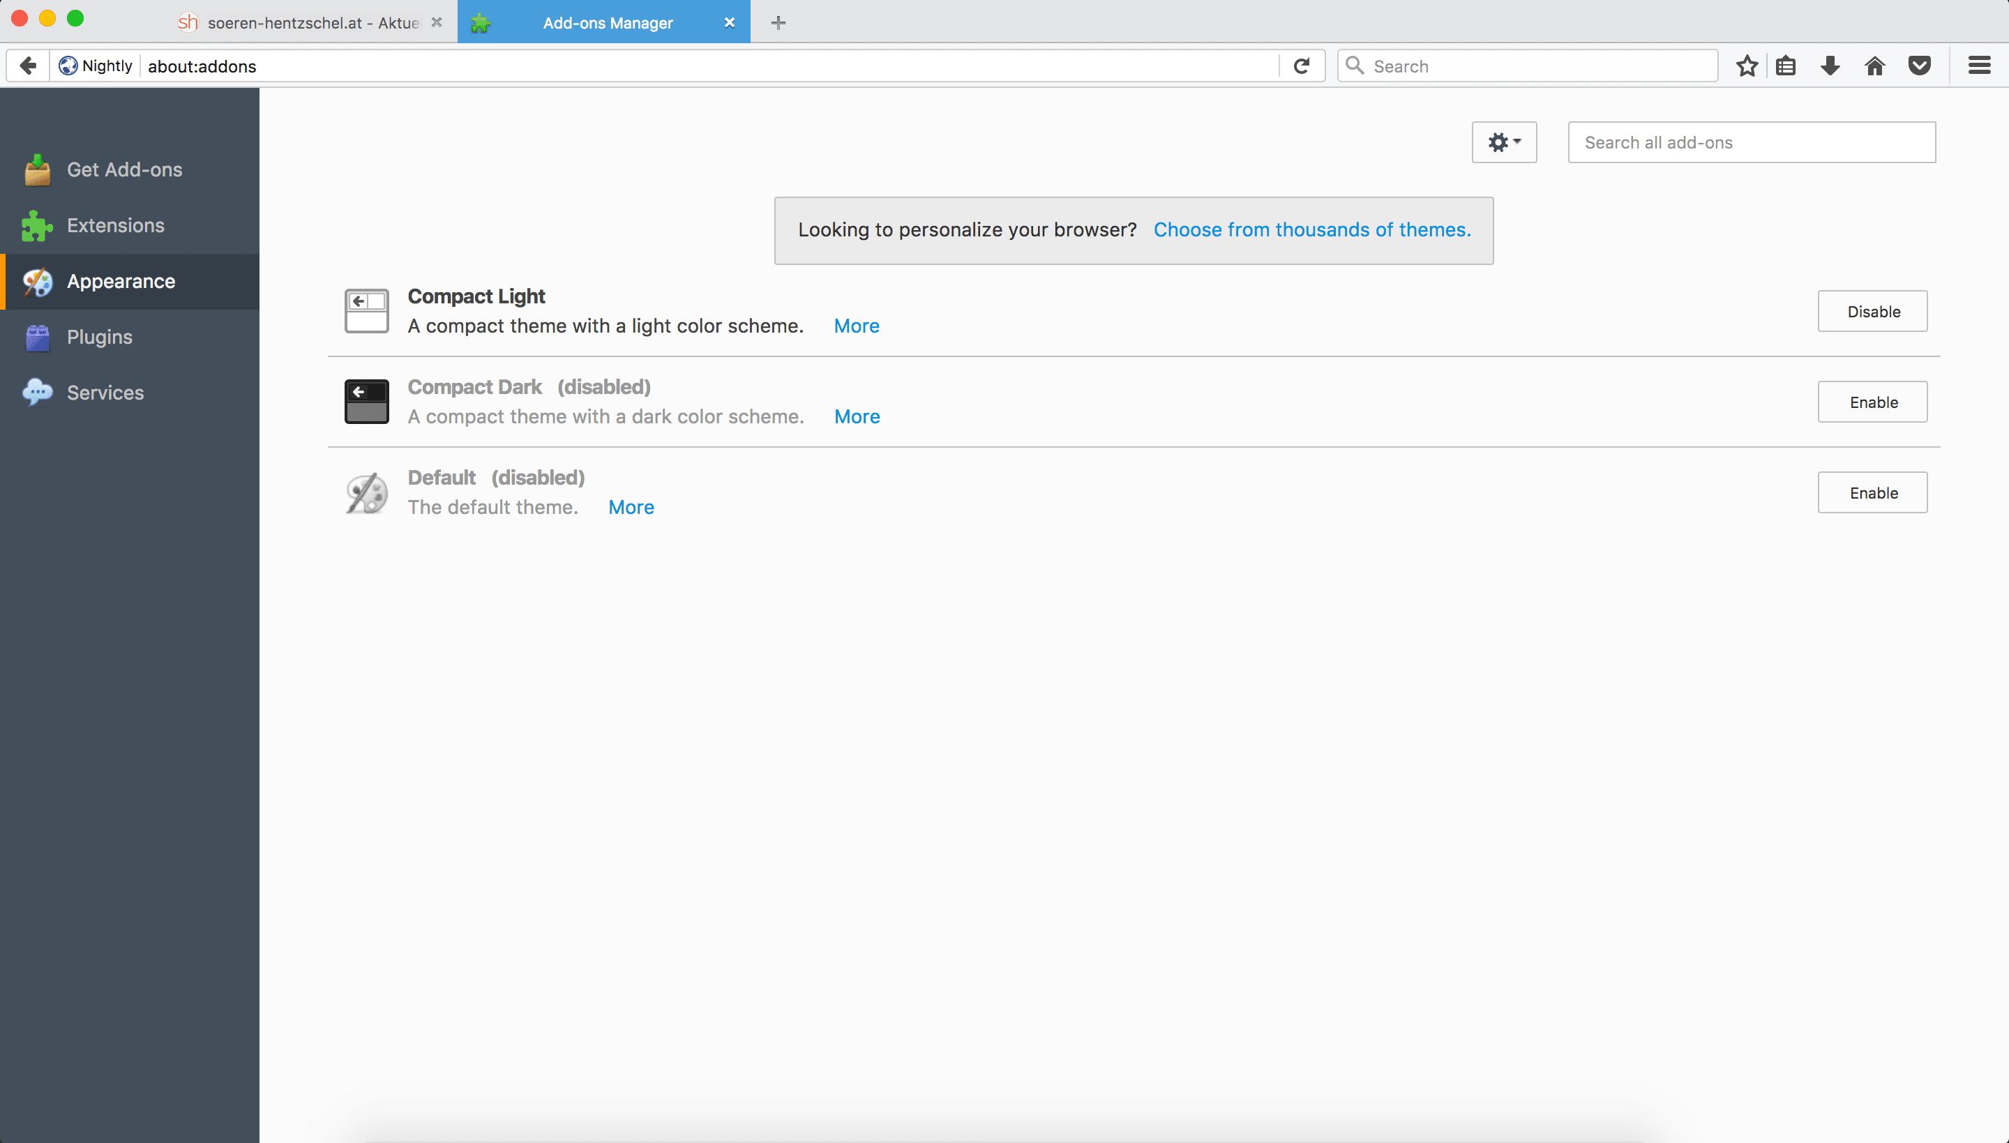Screen dimensions: 2009x1143
Task: Click the home toolbar icon
Action: tap(1875, 66)
